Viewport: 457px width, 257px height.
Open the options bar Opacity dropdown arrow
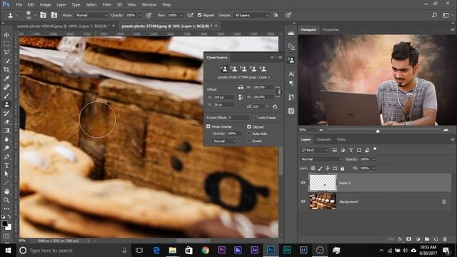pos(140,15)
